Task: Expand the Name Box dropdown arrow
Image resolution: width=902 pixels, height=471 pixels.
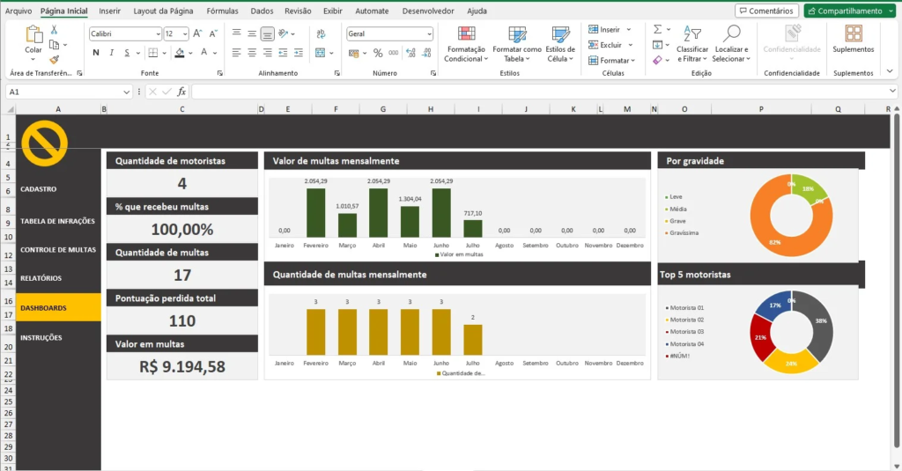Action: pyautogui.click(x=127, y=92)
